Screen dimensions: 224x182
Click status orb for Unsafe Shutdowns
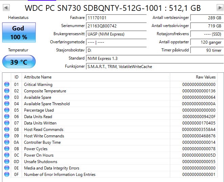coord(7,161)
